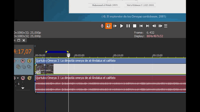Start playback with the Play button
200x112 pixels.
click(x=122, y=26)
